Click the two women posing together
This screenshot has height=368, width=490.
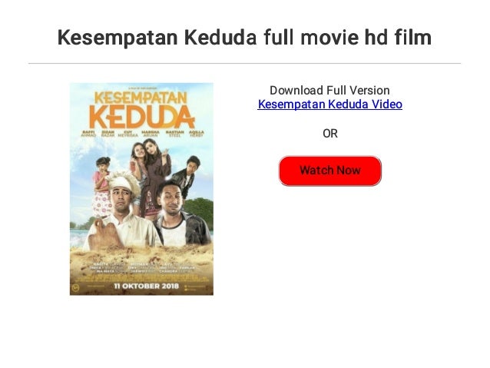(151, 175)
